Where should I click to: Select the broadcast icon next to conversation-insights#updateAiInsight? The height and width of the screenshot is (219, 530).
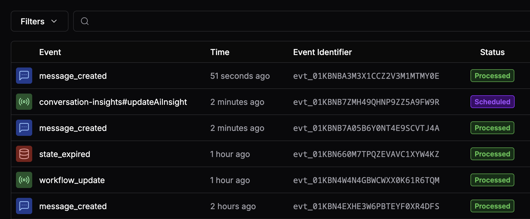click(24, 102)
